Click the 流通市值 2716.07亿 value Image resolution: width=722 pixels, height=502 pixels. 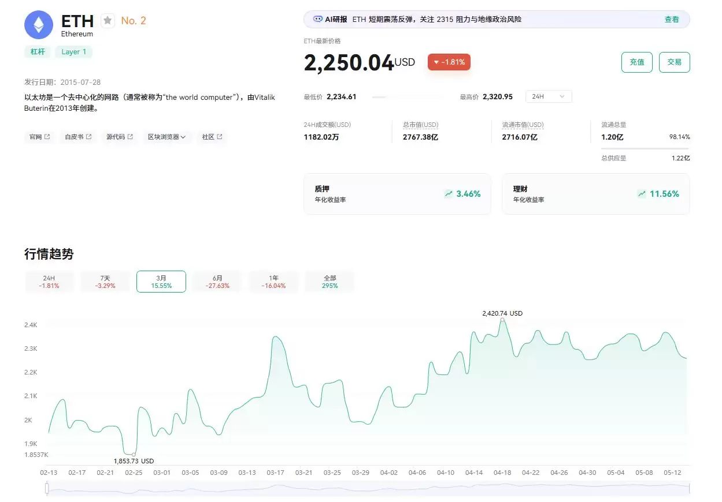(520, 137)
